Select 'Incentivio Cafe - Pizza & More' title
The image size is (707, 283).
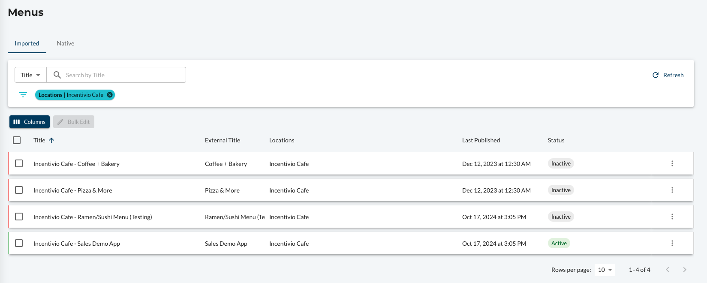73,190
